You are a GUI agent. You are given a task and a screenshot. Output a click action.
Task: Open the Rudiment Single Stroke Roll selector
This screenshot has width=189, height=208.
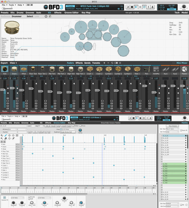[68, 132]
